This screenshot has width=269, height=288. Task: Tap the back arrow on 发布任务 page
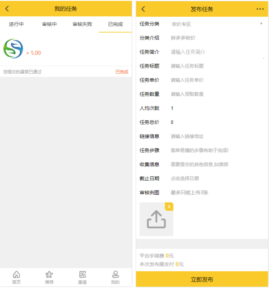coord(143,9)
